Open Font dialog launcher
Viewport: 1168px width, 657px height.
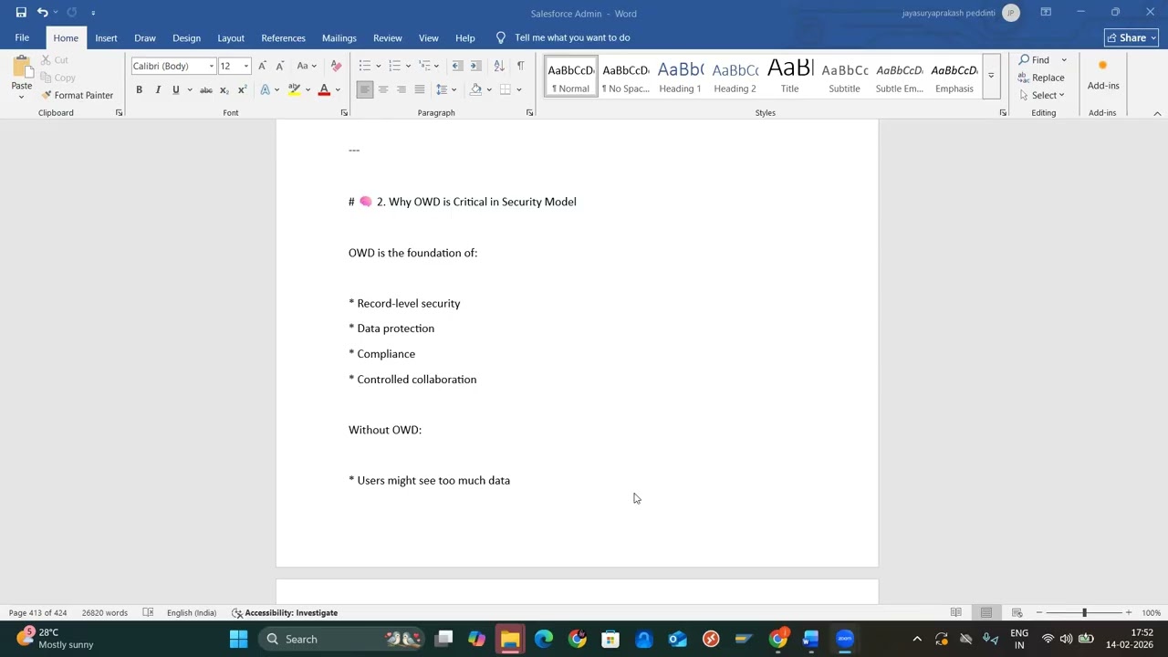tap(344, 112)
